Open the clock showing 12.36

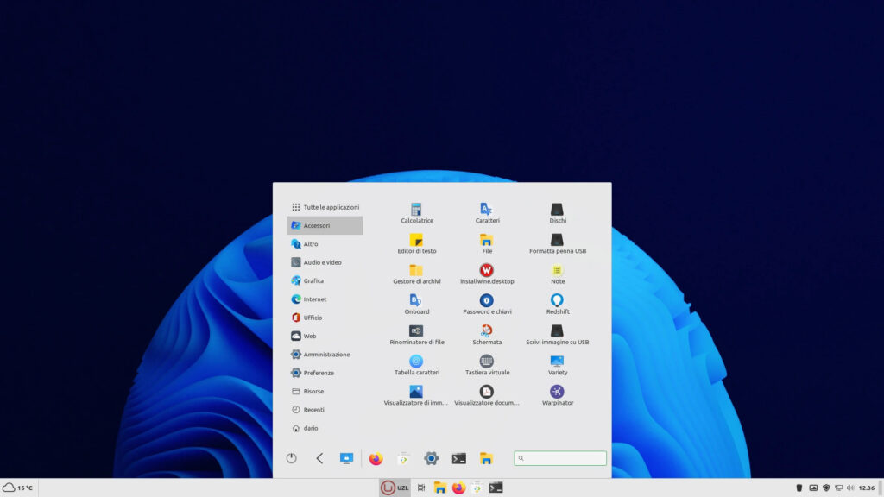[867, 488]
